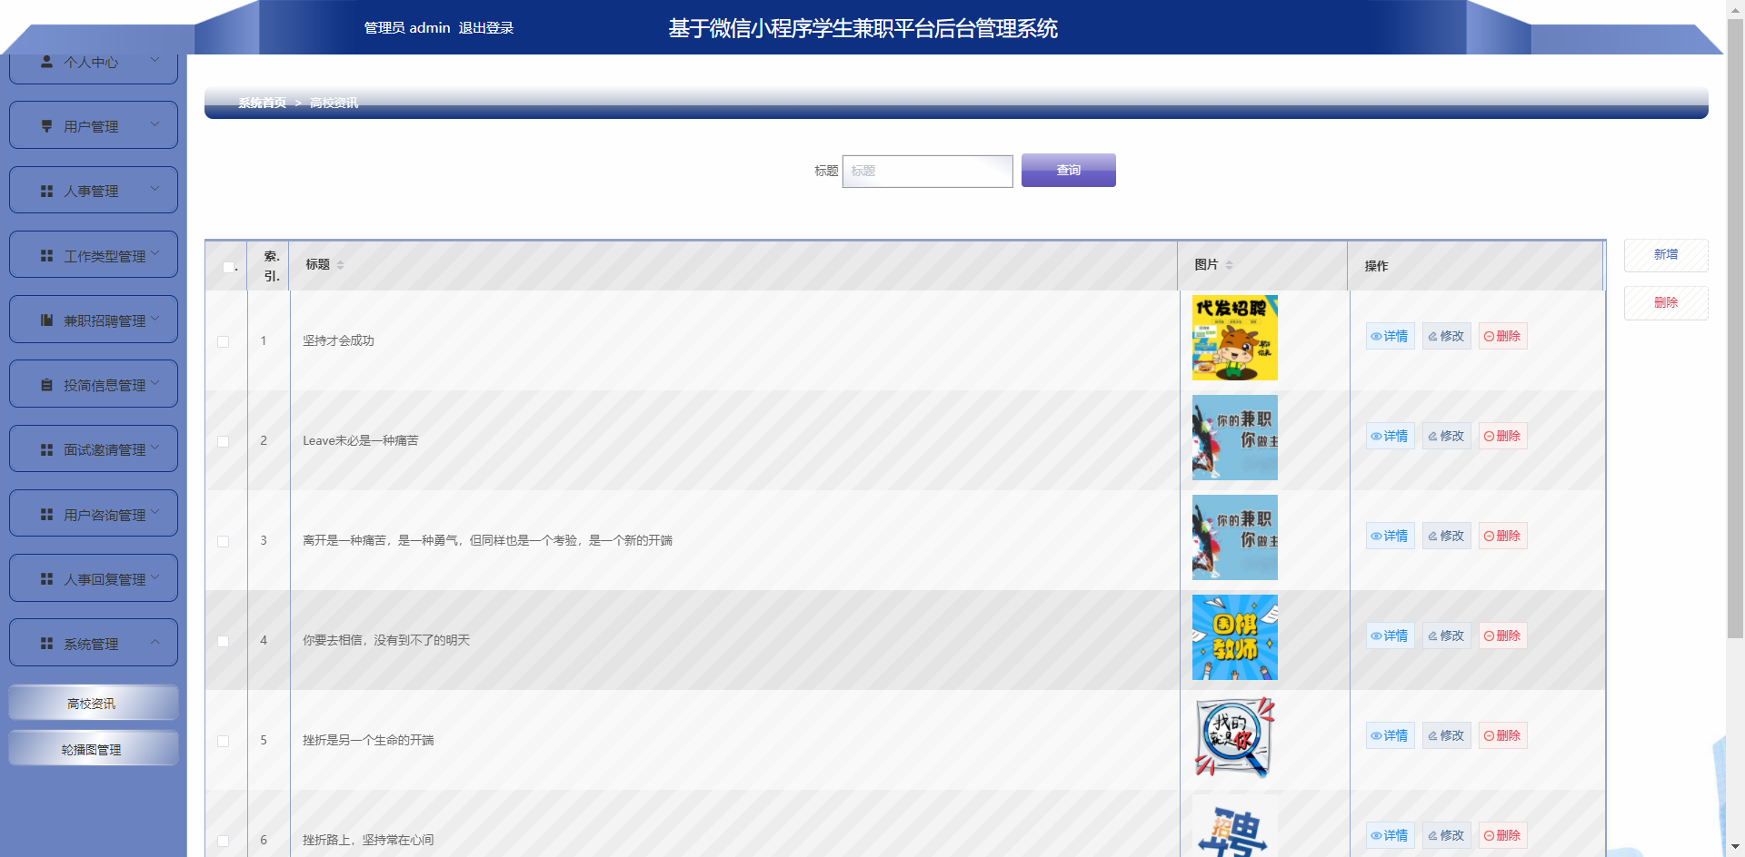This screenshot has width=1745, height=857.
Task: Open 轮播图管理 submenu item
Action: [93, 750]
